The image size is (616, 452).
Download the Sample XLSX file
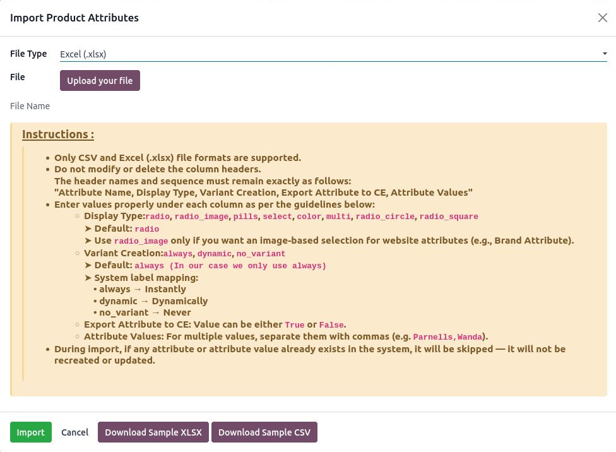[153, 432]
